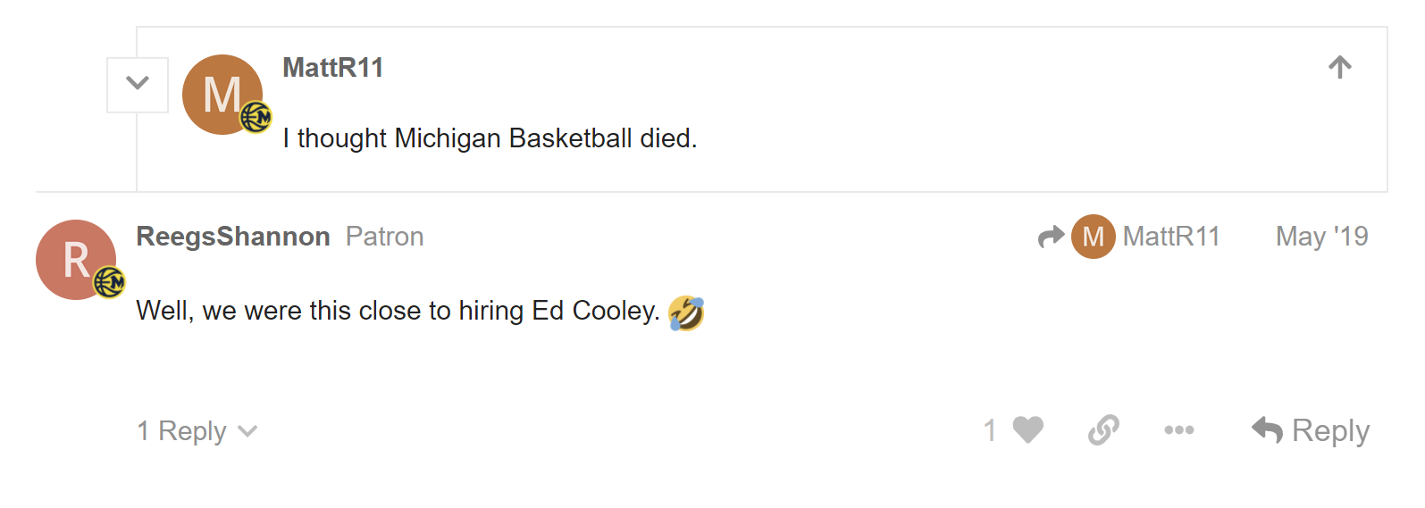This screenshot has height=508, width=1425.
Task: Click the laughing emoji in the post
Action: 686,312
